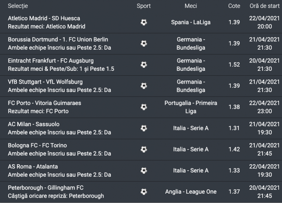The height and width of the screenshot is (203, 282).
Task: Open the AS Roma - Atalanta match
Action: coord(33,166)
